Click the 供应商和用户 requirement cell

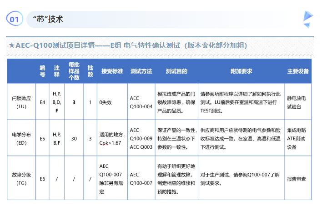241,139
